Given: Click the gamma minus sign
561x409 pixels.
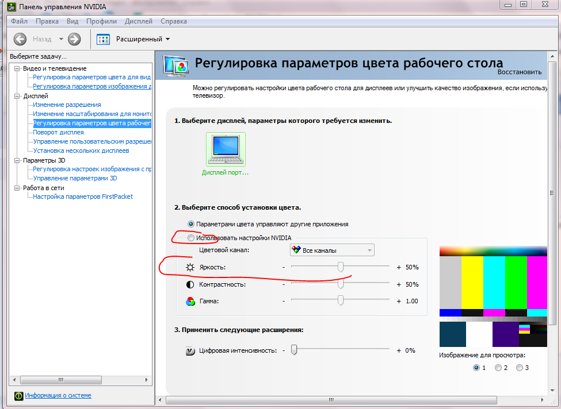Looking at the screenshot, I should [283, 302].
